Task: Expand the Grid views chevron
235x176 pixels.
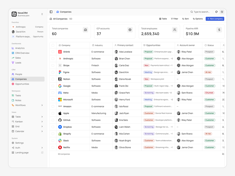Action: [42, 126]
